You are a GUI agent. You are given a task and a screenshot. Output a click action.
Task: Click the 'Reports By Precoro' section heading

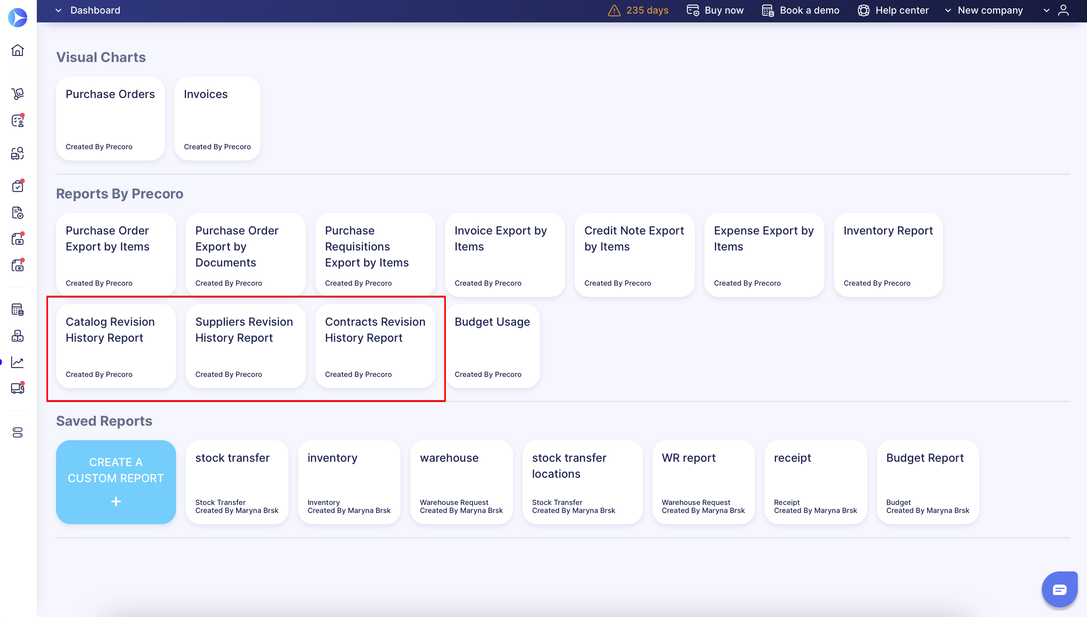coord(120,194)
